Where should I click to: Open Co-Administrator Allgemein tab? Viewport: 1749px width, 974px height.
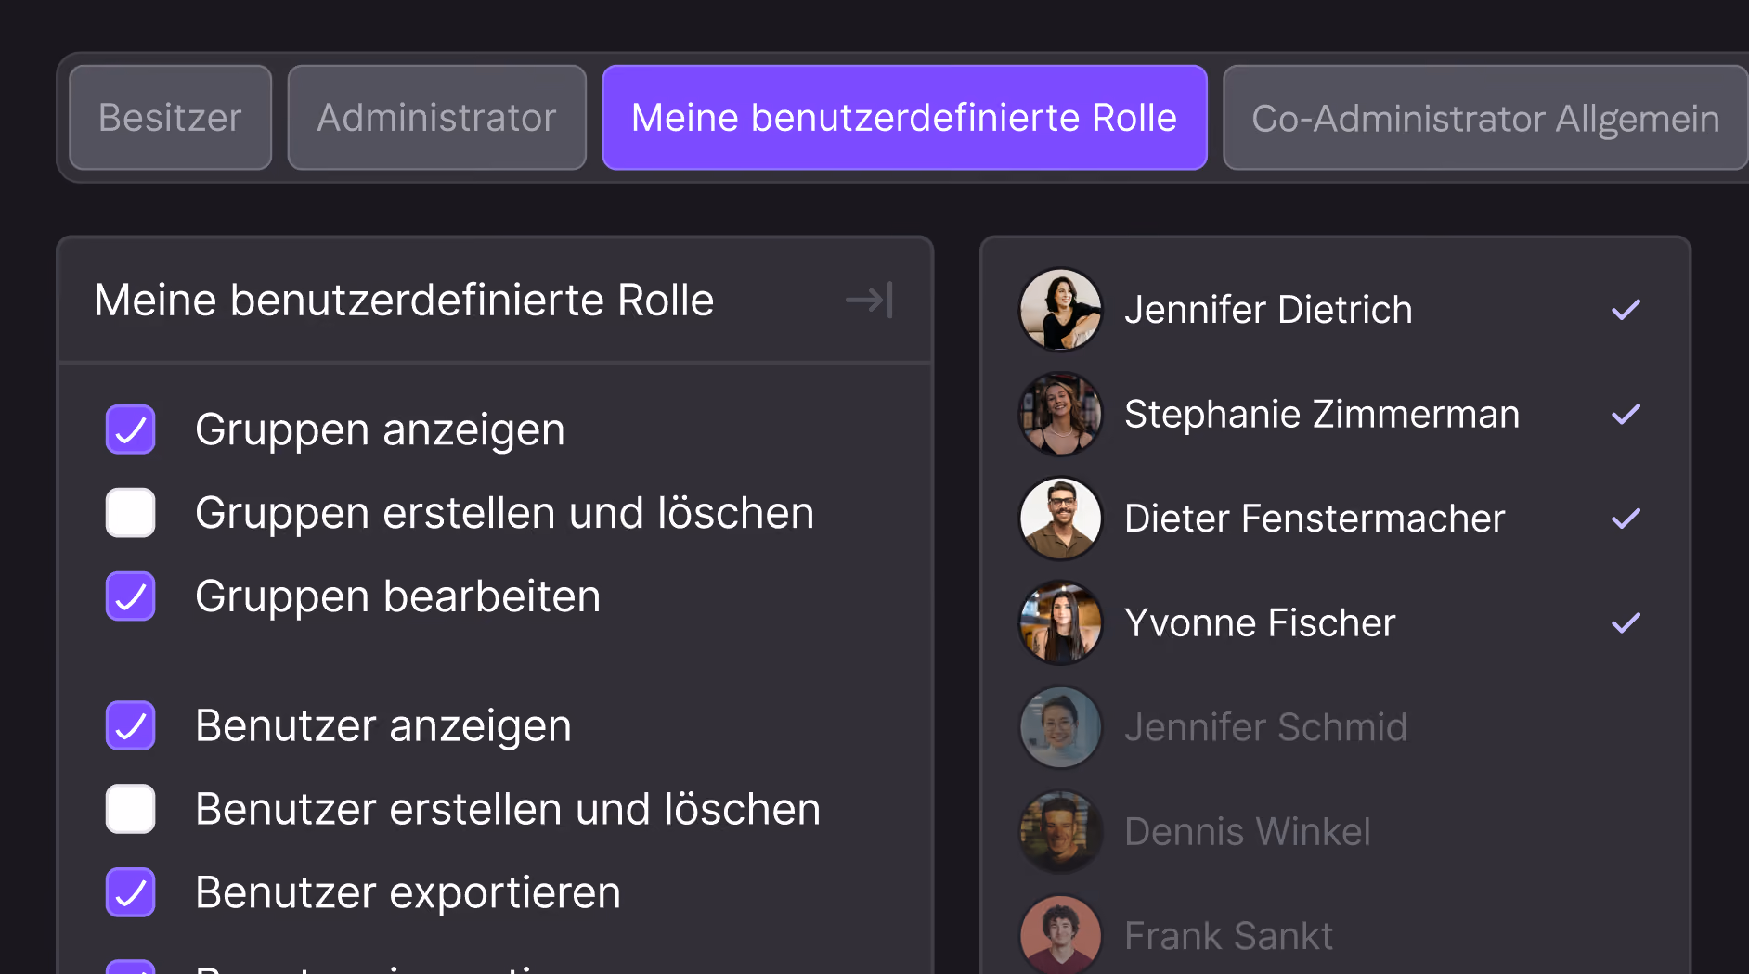pyautogui.click(x=1485, y=118)
